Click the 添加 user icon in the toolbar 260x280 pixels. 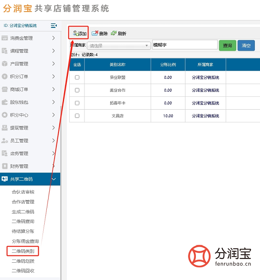tap(75, 33)
